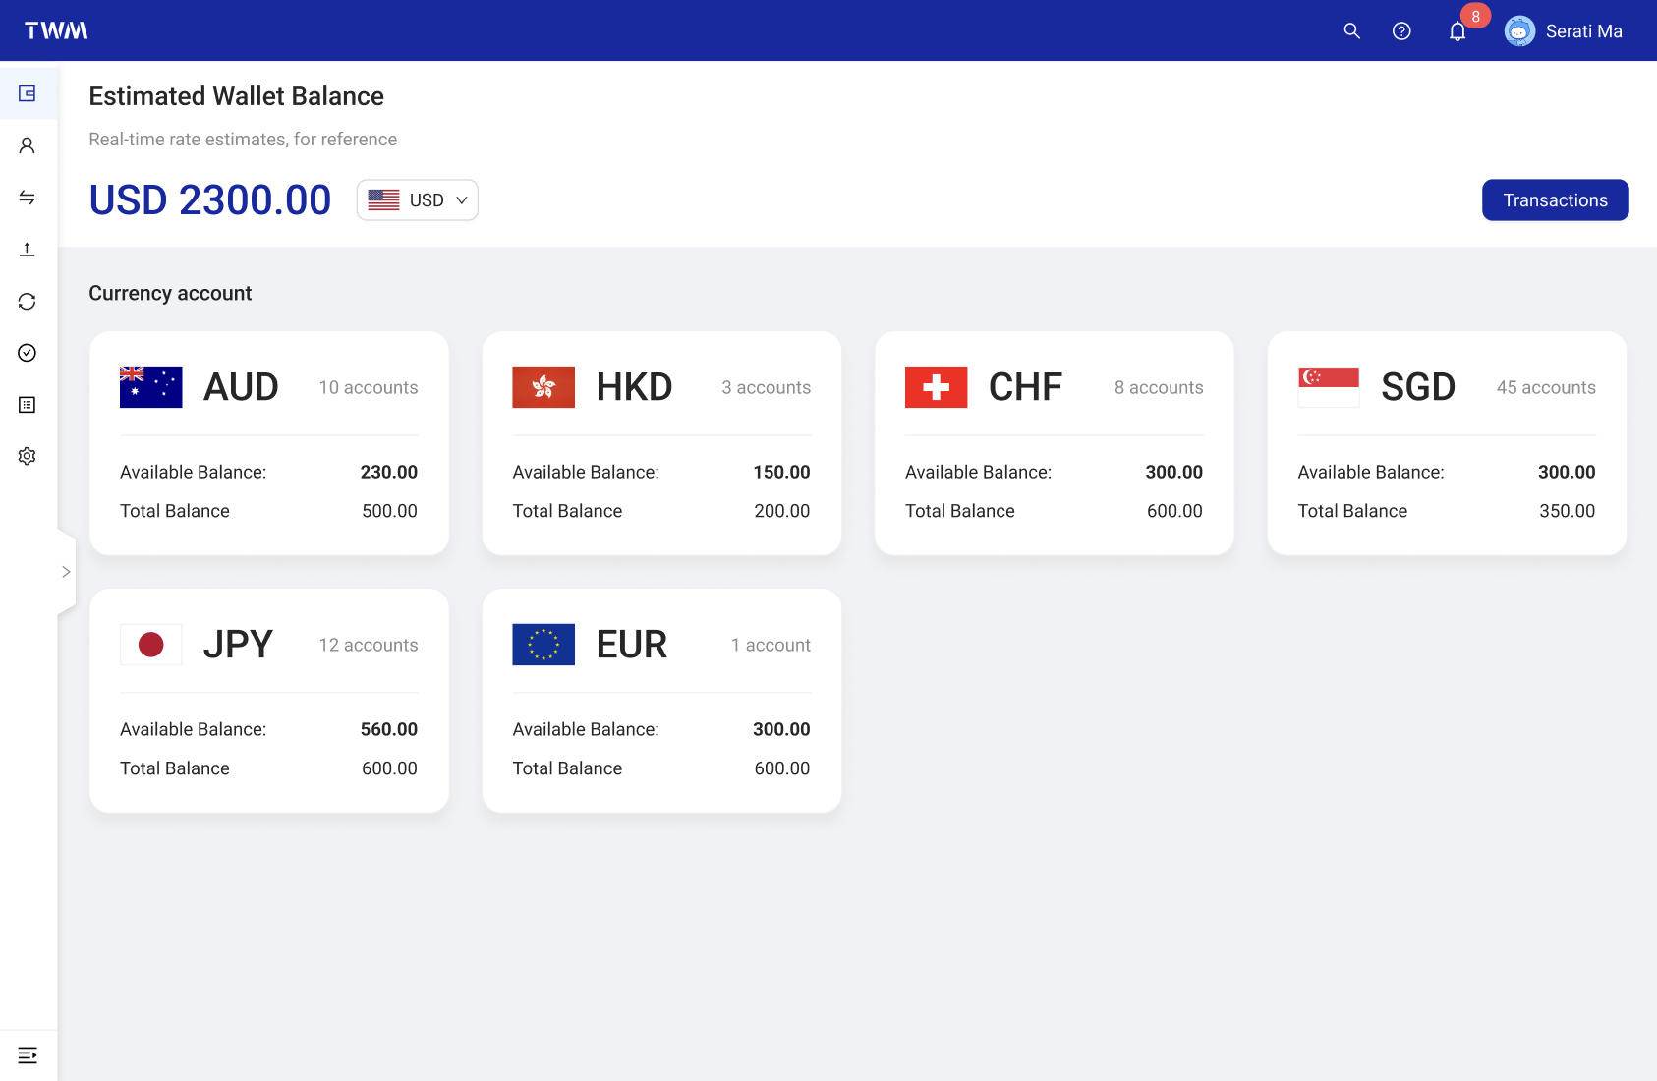Viewport: 1657px width, 1081px height.
Task: Open the user profile sidebar icon
Action: pyautogui.click(x=28, y=145)
